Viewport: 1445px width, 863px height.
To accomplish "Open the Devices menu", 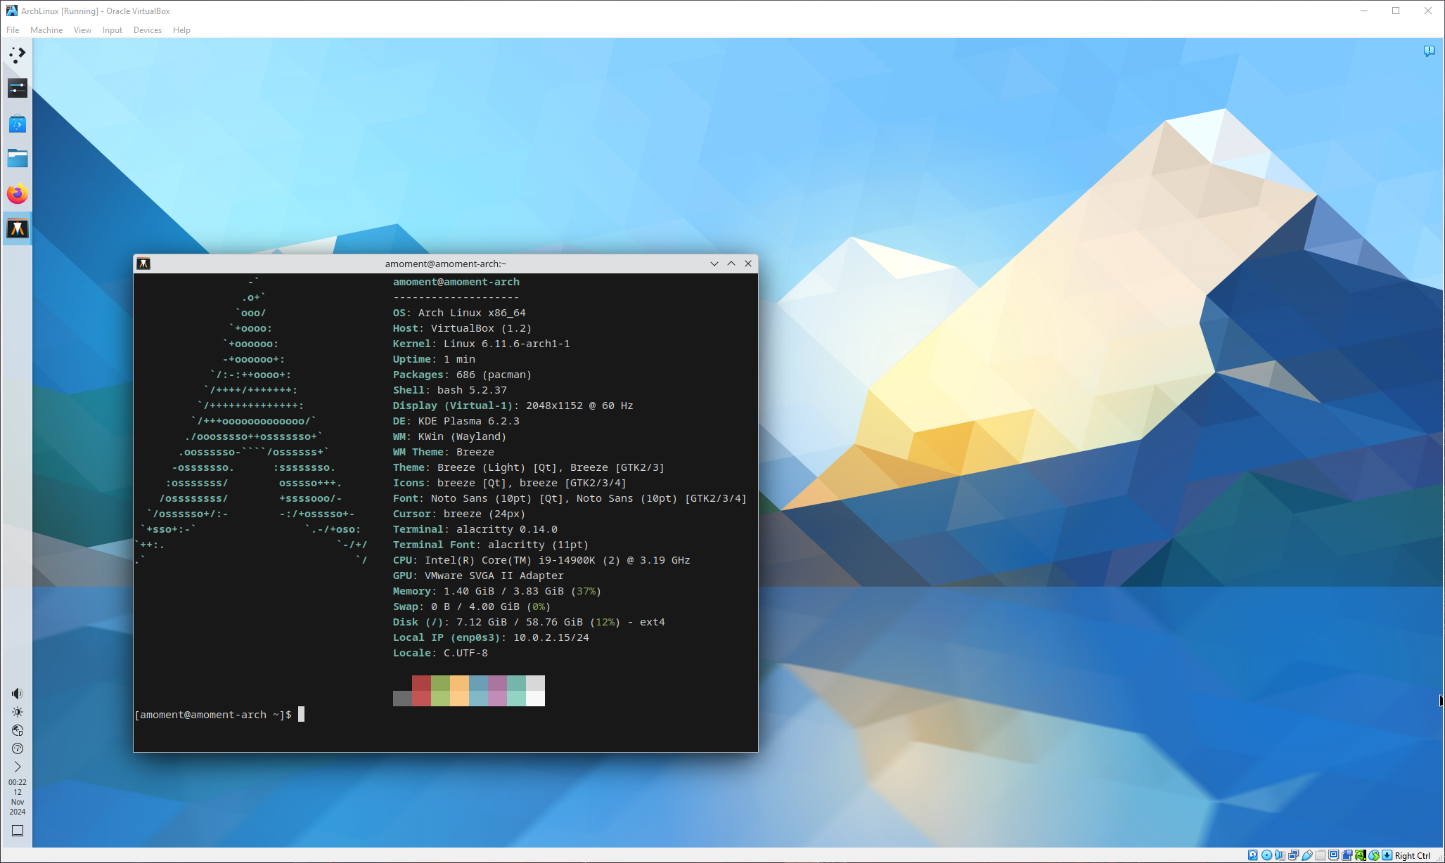I will click(x=147, y=30).
